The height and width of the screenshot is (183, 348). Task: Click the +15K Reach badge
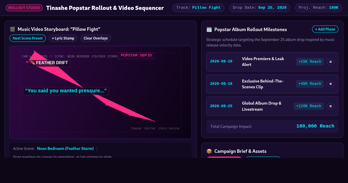(310, 62)
